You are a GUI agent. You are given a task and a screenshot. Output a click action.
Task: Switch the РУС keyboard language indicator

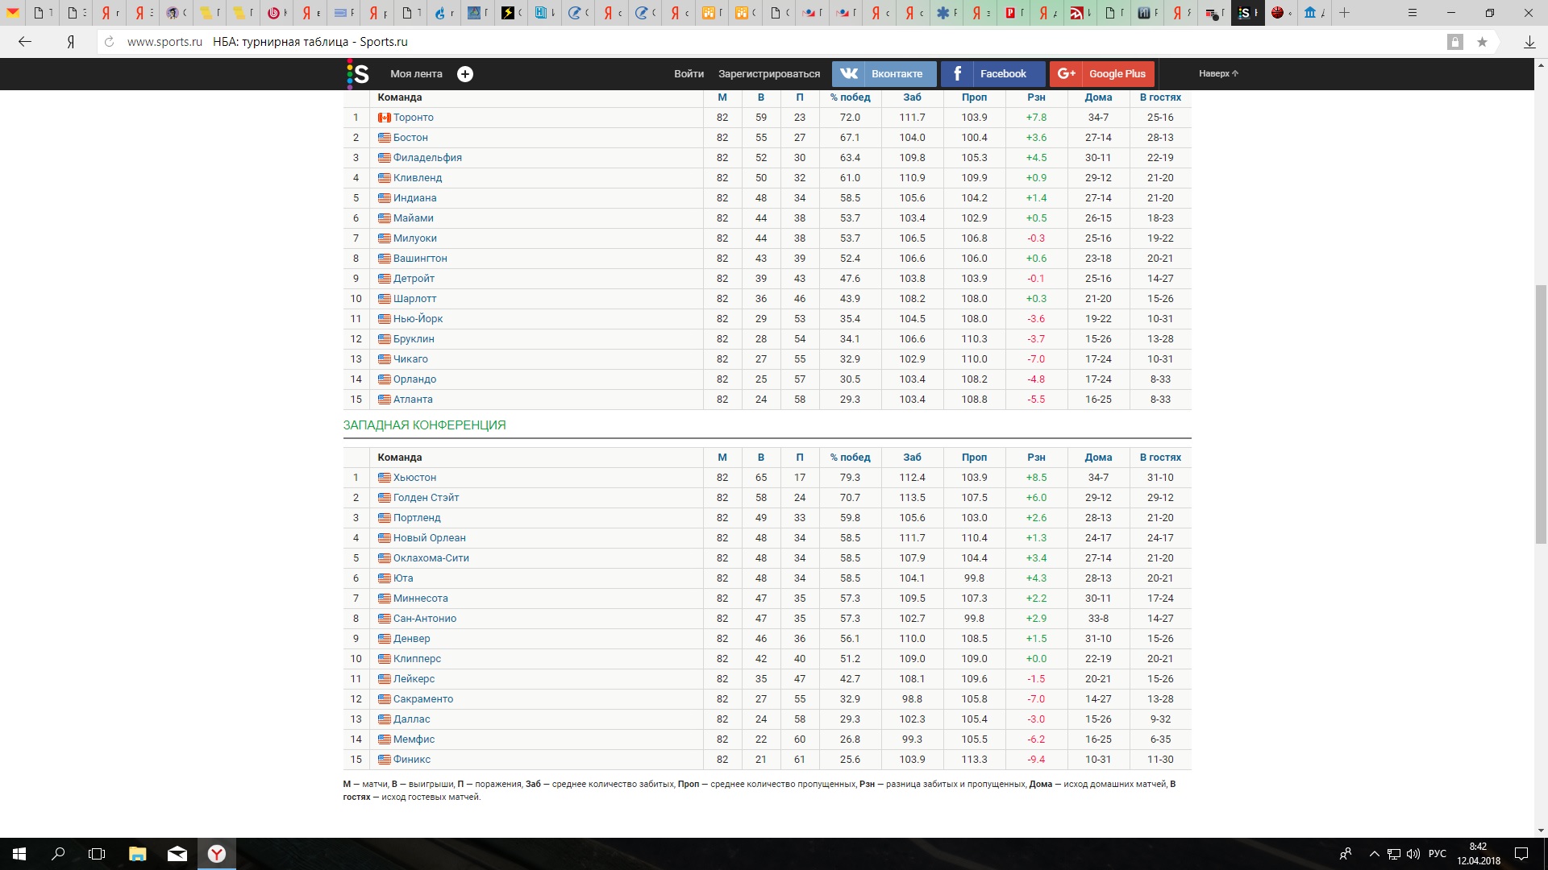coord(1437,854)
